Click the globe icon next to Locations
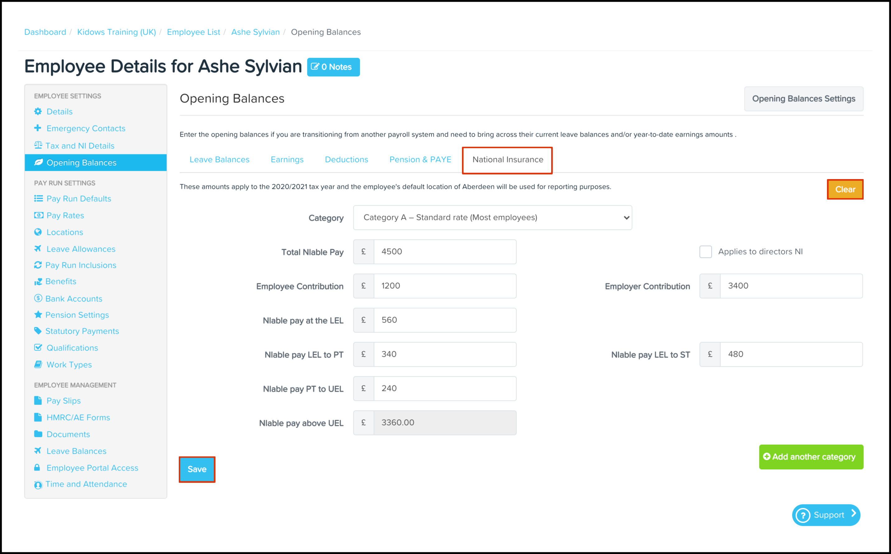 coord(38,232)
